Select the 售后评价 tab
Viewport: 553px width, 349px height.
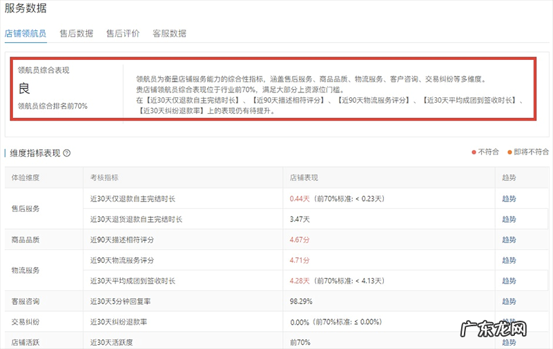coord(123,33)
